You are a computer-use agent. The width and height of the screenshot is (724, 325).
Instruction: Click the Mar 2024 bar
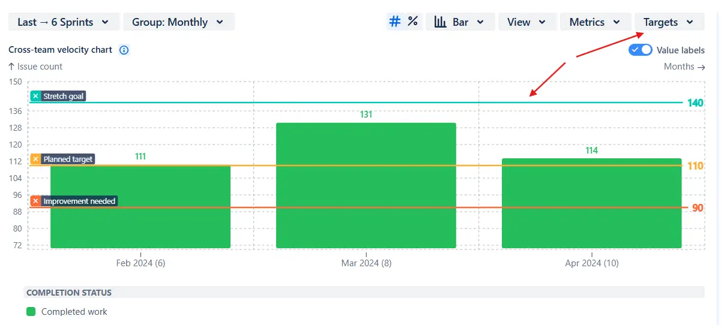[x=366, y=185]
